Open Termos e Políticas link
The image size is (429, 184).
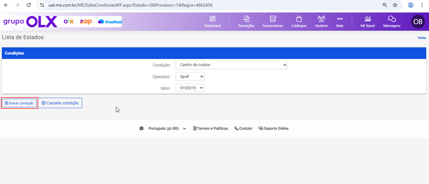(x=211, y=128)
